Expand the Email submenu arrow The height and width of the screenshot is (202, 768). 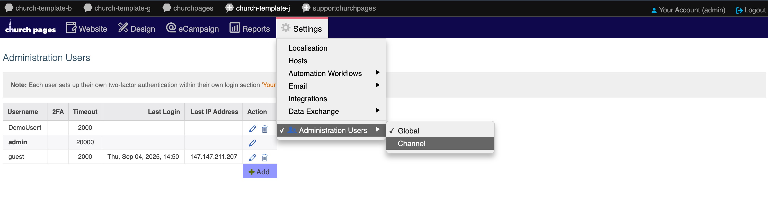pos(377,85)
